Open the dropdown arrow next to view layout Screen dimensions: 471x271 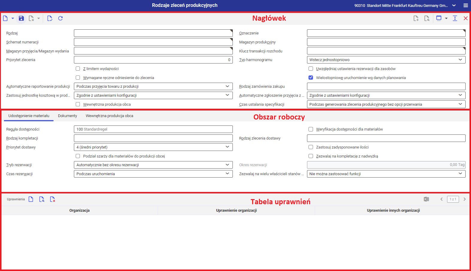446,18
